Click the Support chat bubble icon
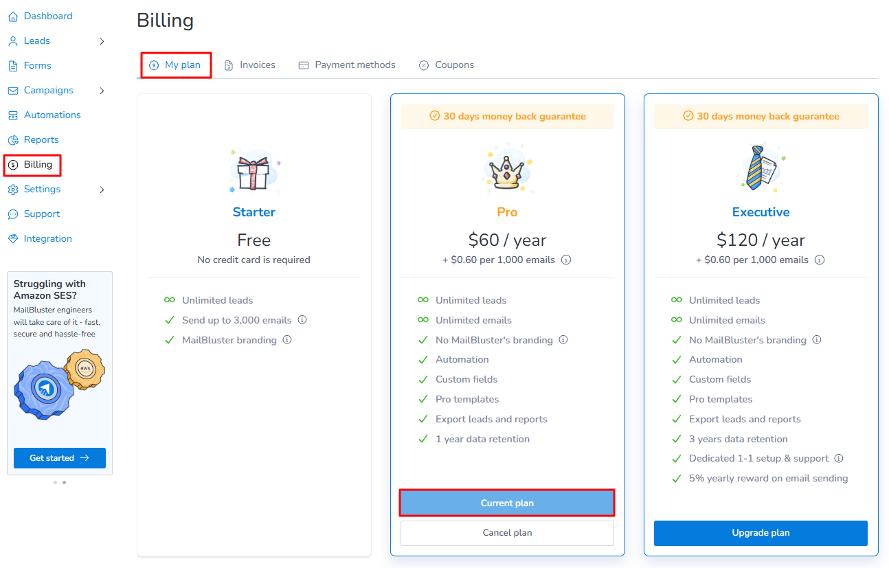Screen dimensions: 889x568 click(13, 214)
